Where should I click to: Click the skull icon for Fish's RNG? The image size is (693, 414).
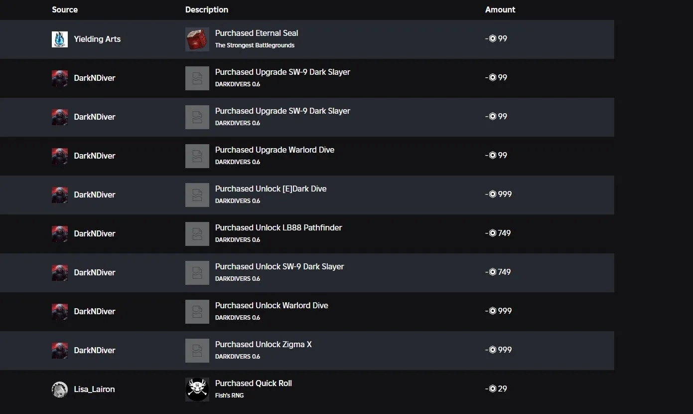coord(197,389)
